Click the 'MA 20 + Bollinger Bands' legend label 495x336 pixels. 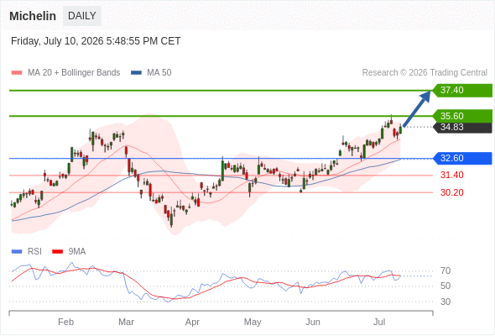(x=74, y=73)
